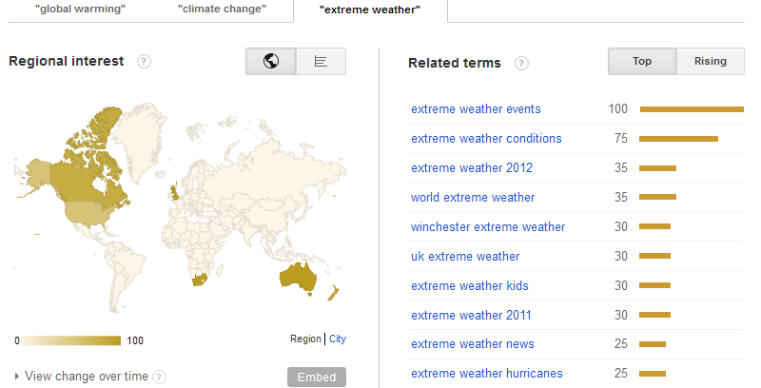Switch to list view of regions
Screen dimensions: 761x388
(321, 62)
